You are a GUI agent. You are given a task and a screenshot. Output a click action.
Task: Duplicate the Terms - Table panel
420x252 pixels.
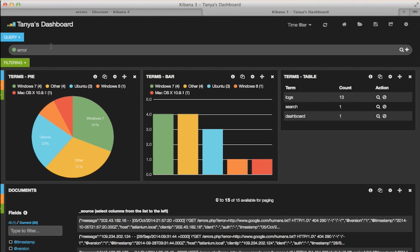click(380, 76)
